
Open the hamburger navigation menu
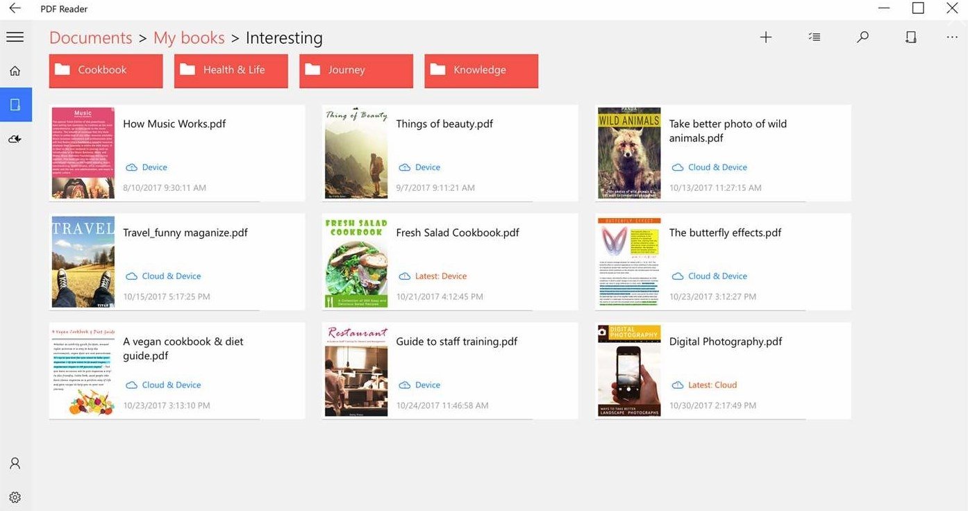point(15,37)
